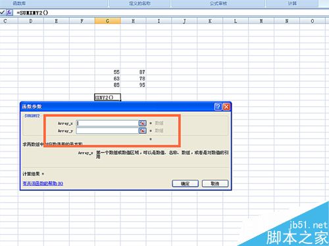Open the dialog help question mark

218,107
